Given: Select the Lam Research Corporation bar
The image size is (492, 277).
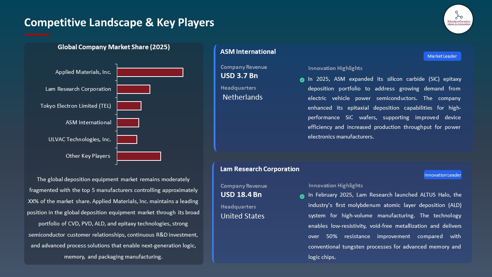Looking at the screenshot, I should pyautogui.click(x=133, y=89).
